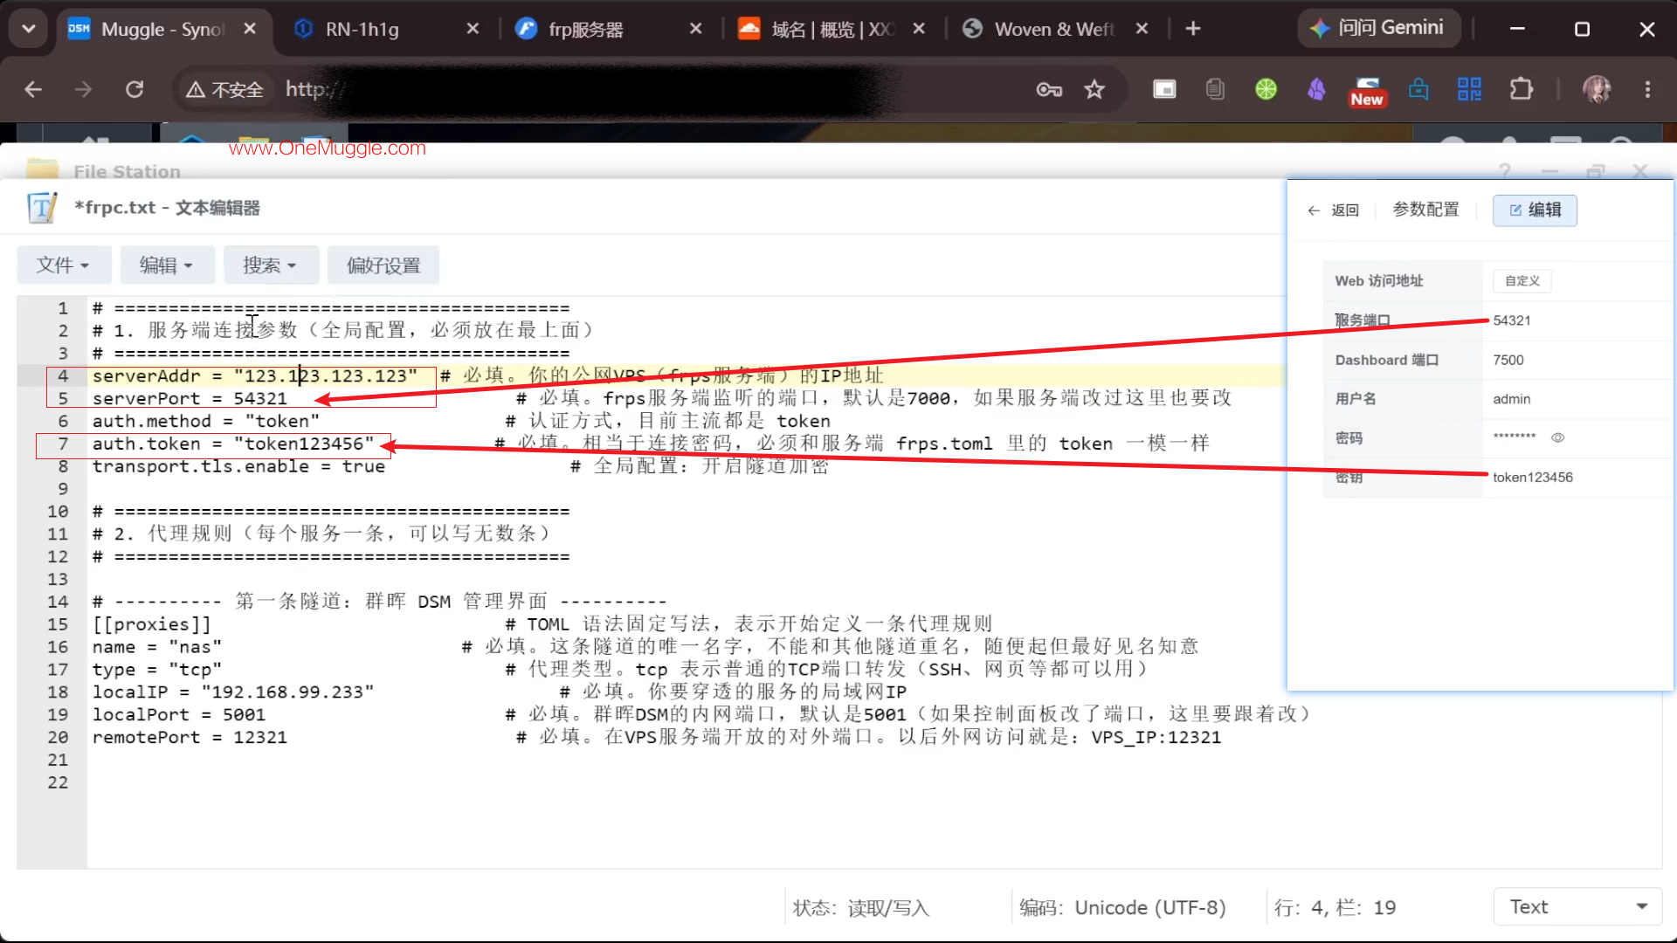Bookmark this page with the star
This screenshot has height=943, width=1677.
[x=1094, y=89]
